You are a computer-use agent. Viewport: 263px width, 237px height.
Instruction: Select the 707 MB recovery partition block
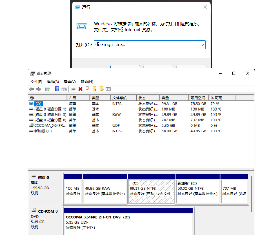(x=234, y=189)
